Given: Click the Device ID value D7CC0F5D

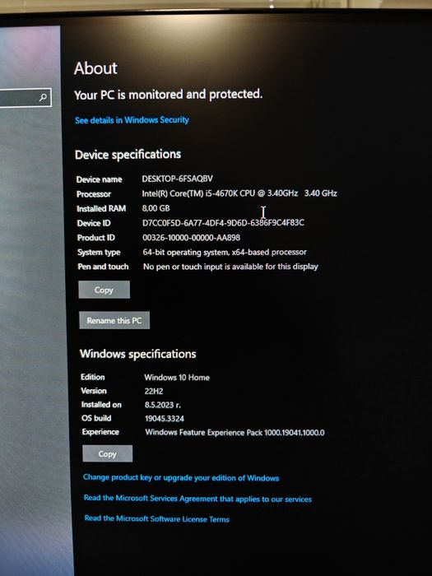Looking at the screenshot, I should click(x=223, y=223).
